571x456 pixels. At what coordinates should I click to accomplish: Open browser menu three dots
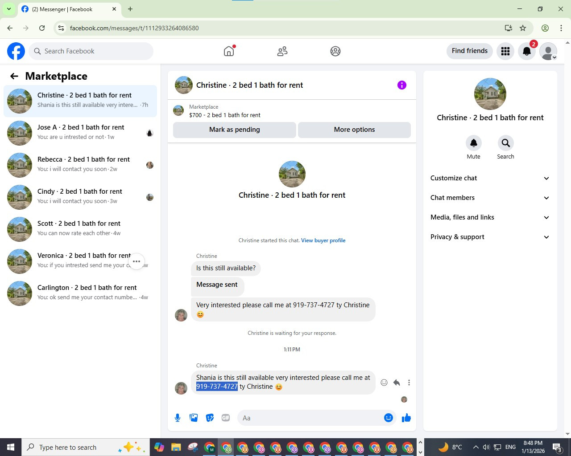click(561, 28)
